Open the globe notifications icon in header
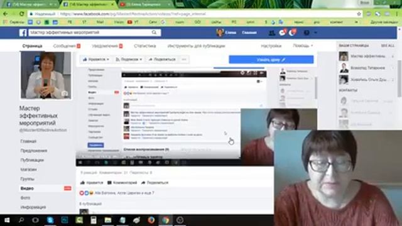402x226 pixels. point(292,33)
